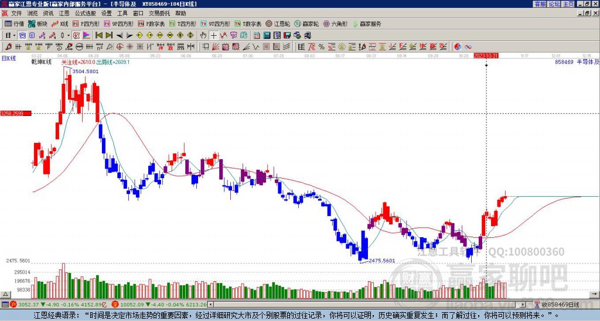Open the calculator icon
Screen dimensions: 600x321
(x=267, y=36)
